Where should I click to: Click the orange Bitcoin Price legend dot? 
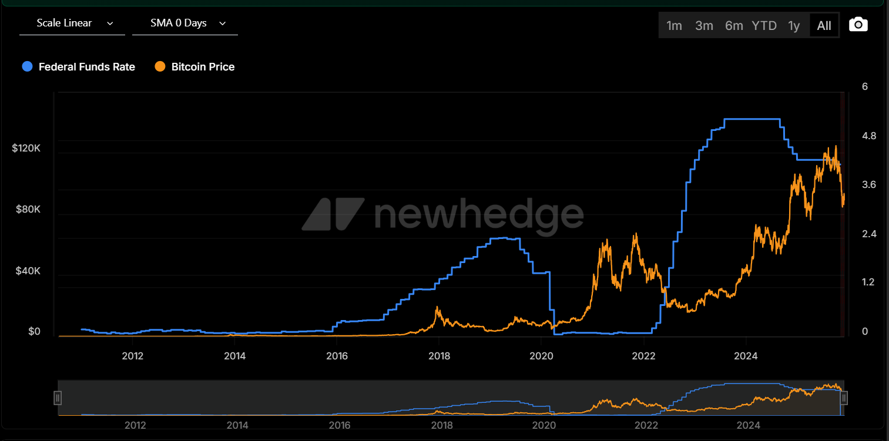pyautogui.click(x=160, y=67)
